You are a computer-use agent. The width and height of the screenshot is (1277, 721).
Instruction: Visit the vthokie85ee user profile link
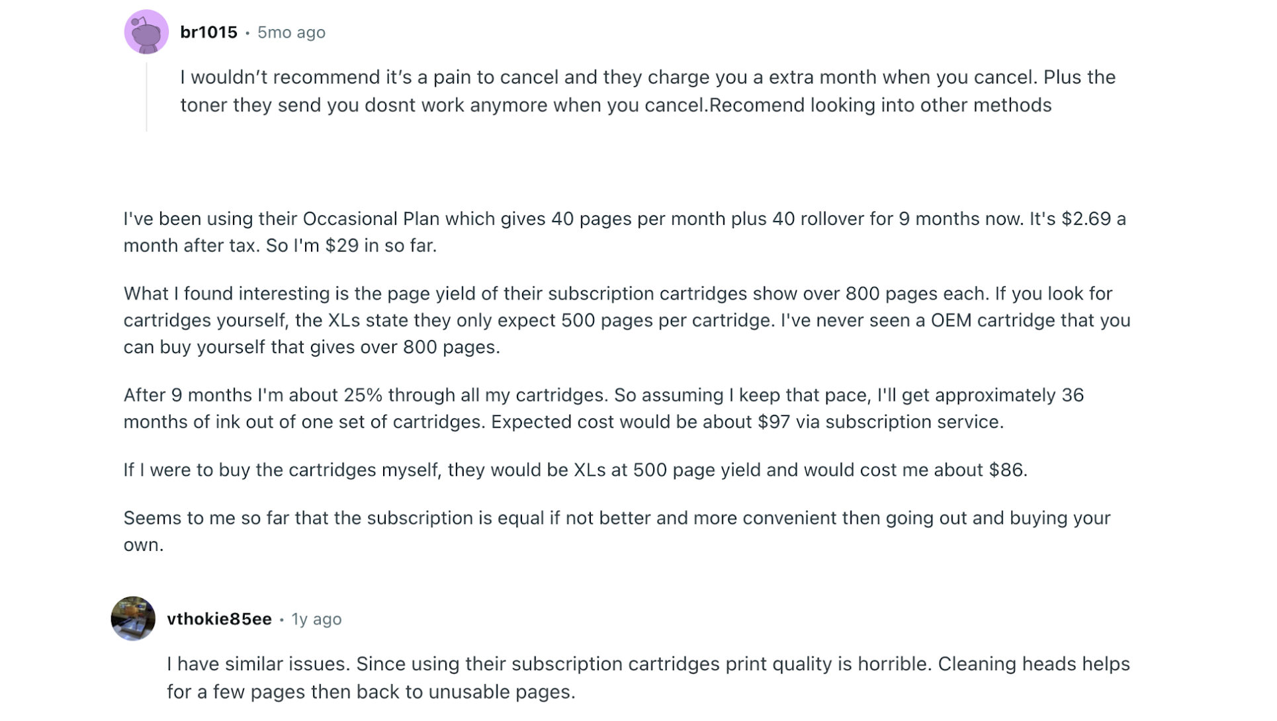coord(219,619)
